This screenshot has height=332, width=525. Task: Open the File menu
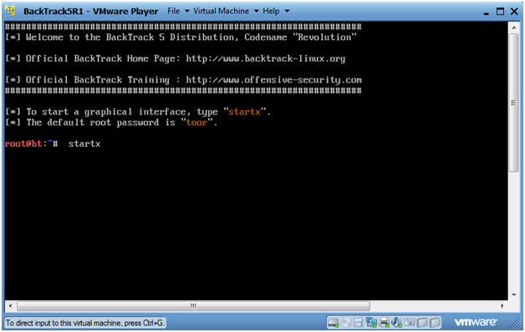pyautogui.click(x=173, y=11)
